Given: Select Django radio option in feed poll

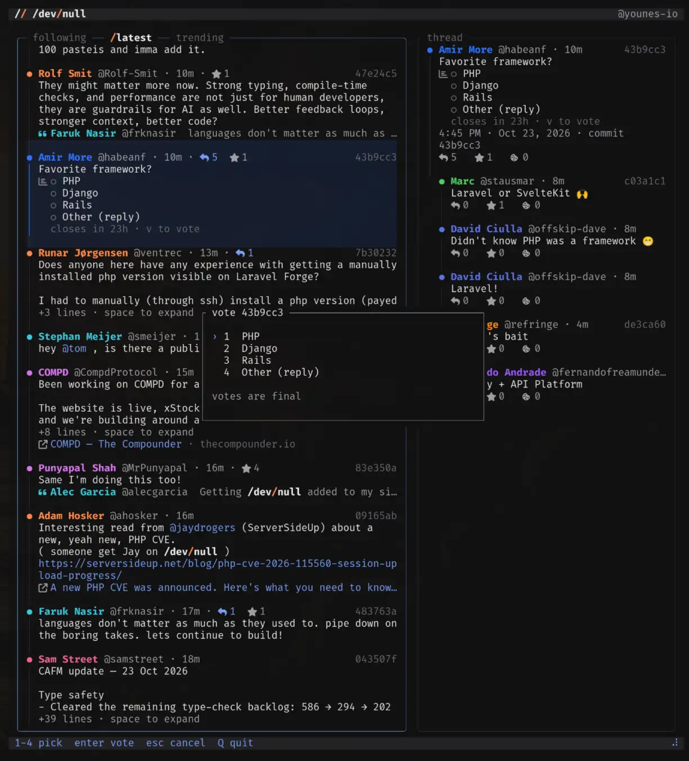Looking at the screenshot, I should click(53, 193).
